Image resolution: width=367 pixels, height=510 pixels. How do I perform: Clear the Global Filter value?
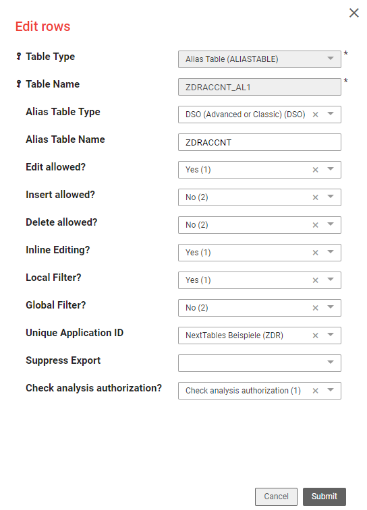click(x=315, y=308)
